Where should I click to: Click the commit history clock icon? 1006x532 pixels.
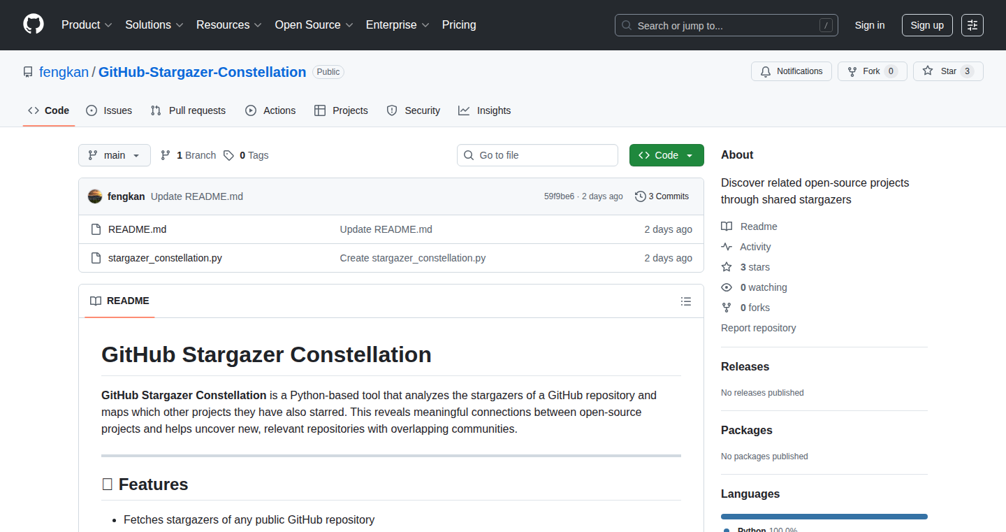point(640,196)
